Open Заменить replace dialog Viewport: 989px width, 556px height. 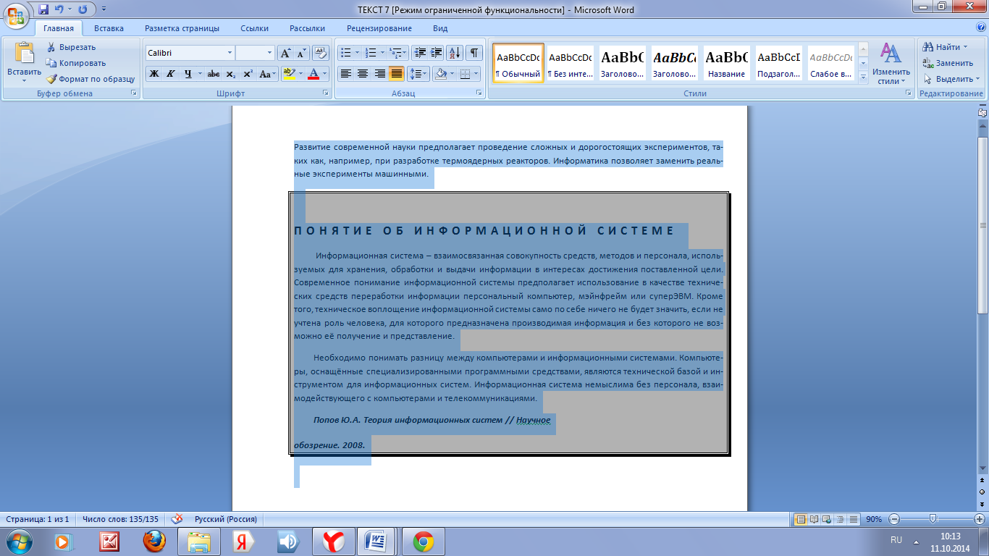[x=948, y=63]
